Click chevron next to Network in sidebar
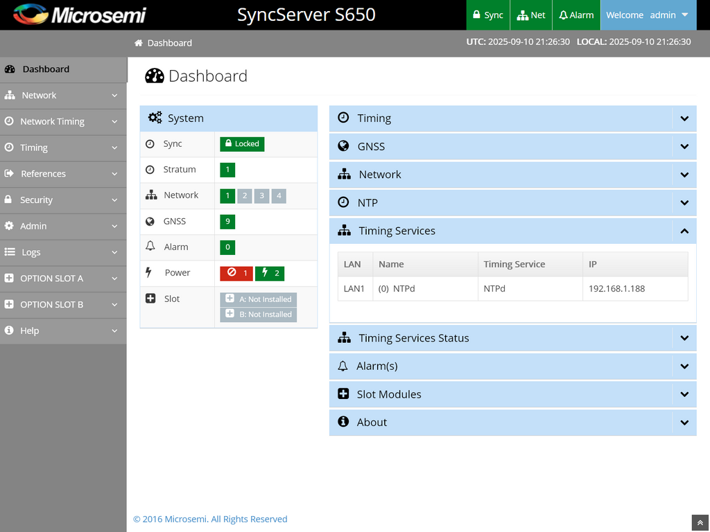 click(x=114, y=96)
